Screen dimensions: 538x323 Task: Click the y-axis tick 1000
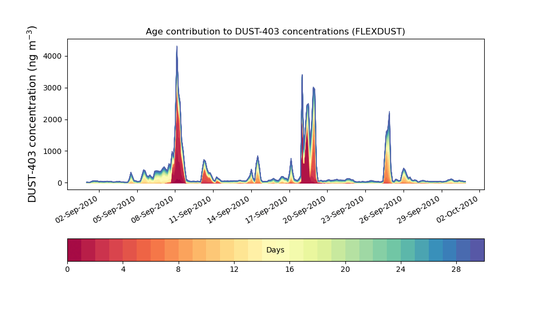tap(53, 151)
